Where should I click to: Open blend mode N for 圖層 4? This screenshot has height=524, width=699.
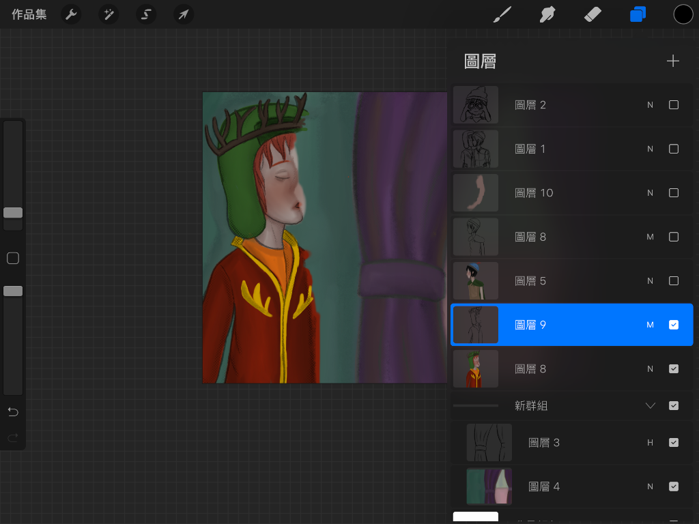[x=650, y=486]
